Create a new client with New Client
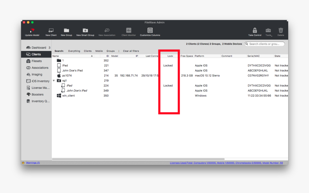The width and height of the screenshot is (309, 193). [x=51, y=31]
